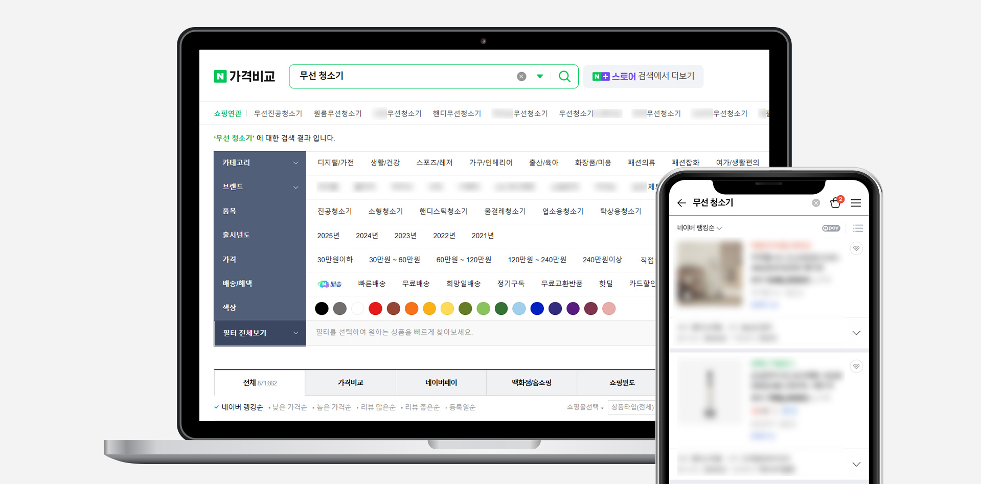The image size is (981, 484).
Task: Click 스토어 검색에서 더보기 button
Action: 643,76
